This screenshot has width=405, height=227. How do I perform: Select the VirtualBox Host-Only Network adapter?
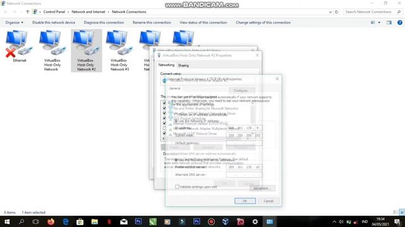click(53, 50)
